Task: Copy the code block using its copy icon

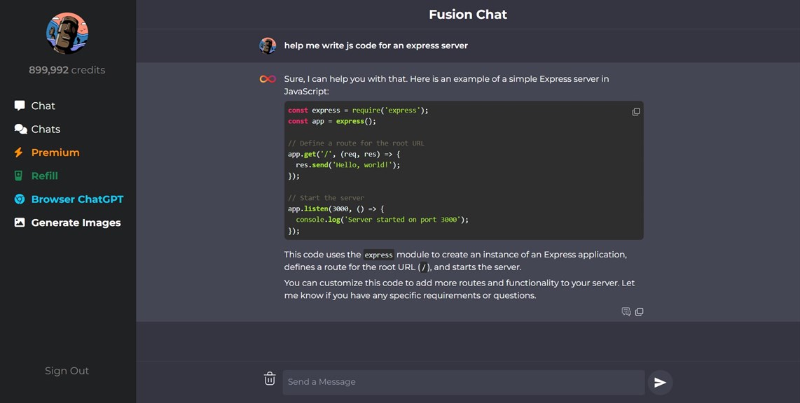Action: 635,111
